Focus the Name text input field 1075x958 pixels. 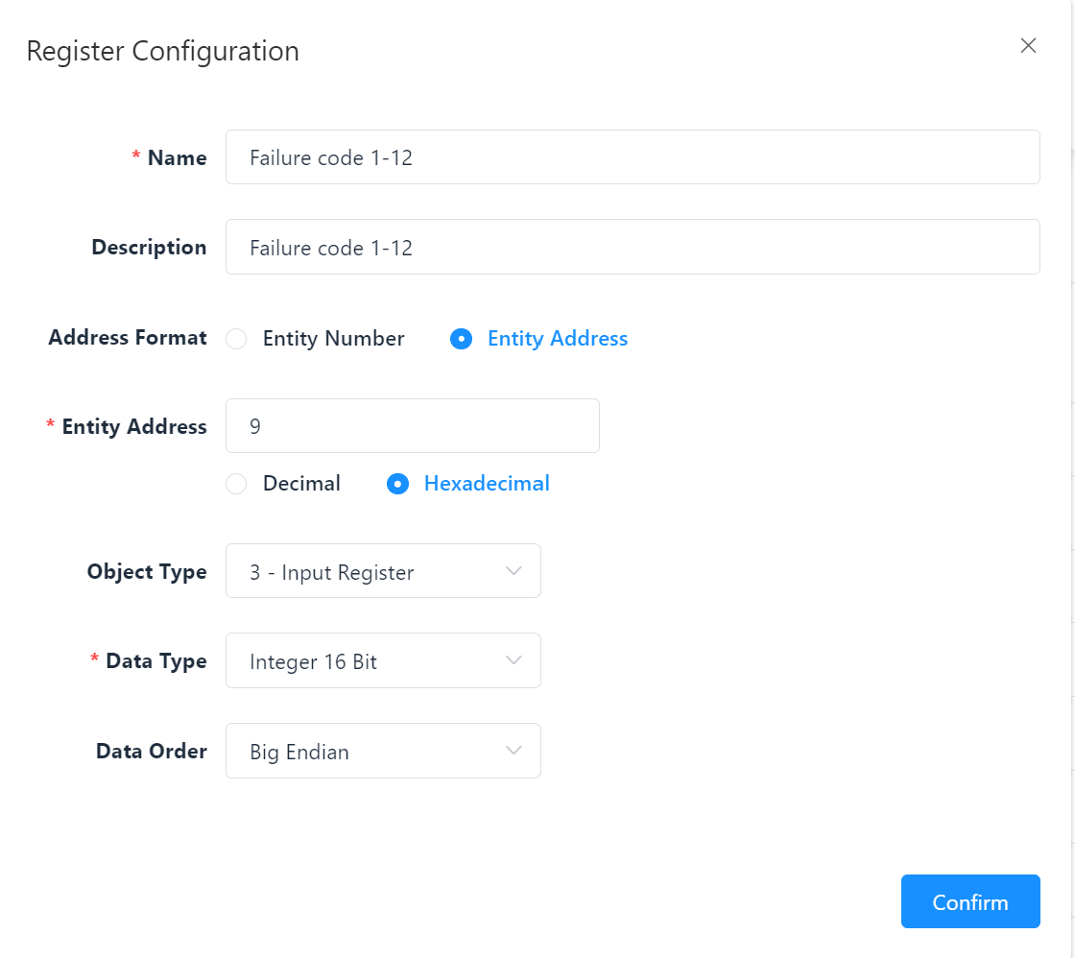point(632,157)
